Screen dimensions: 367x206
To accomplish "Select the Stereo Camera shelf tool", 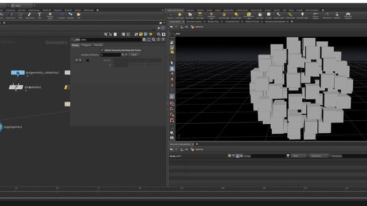I will pyautogui.click(x=315, y=15).
